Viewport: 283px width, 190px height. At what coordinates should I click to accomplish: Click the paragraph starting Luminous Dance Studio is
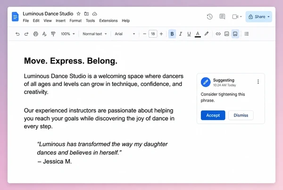pos(104,84)
